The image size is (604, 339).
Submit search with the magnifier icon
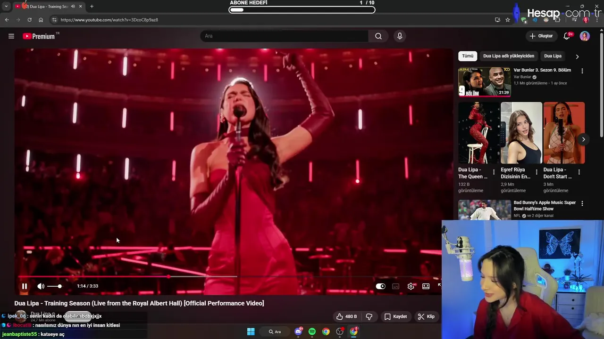click(x=378, y=36)
